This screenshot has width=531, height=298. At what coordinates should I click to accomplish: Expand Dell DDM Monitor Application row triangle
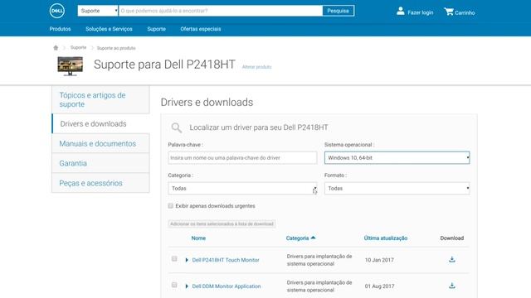tap(187, 286)
